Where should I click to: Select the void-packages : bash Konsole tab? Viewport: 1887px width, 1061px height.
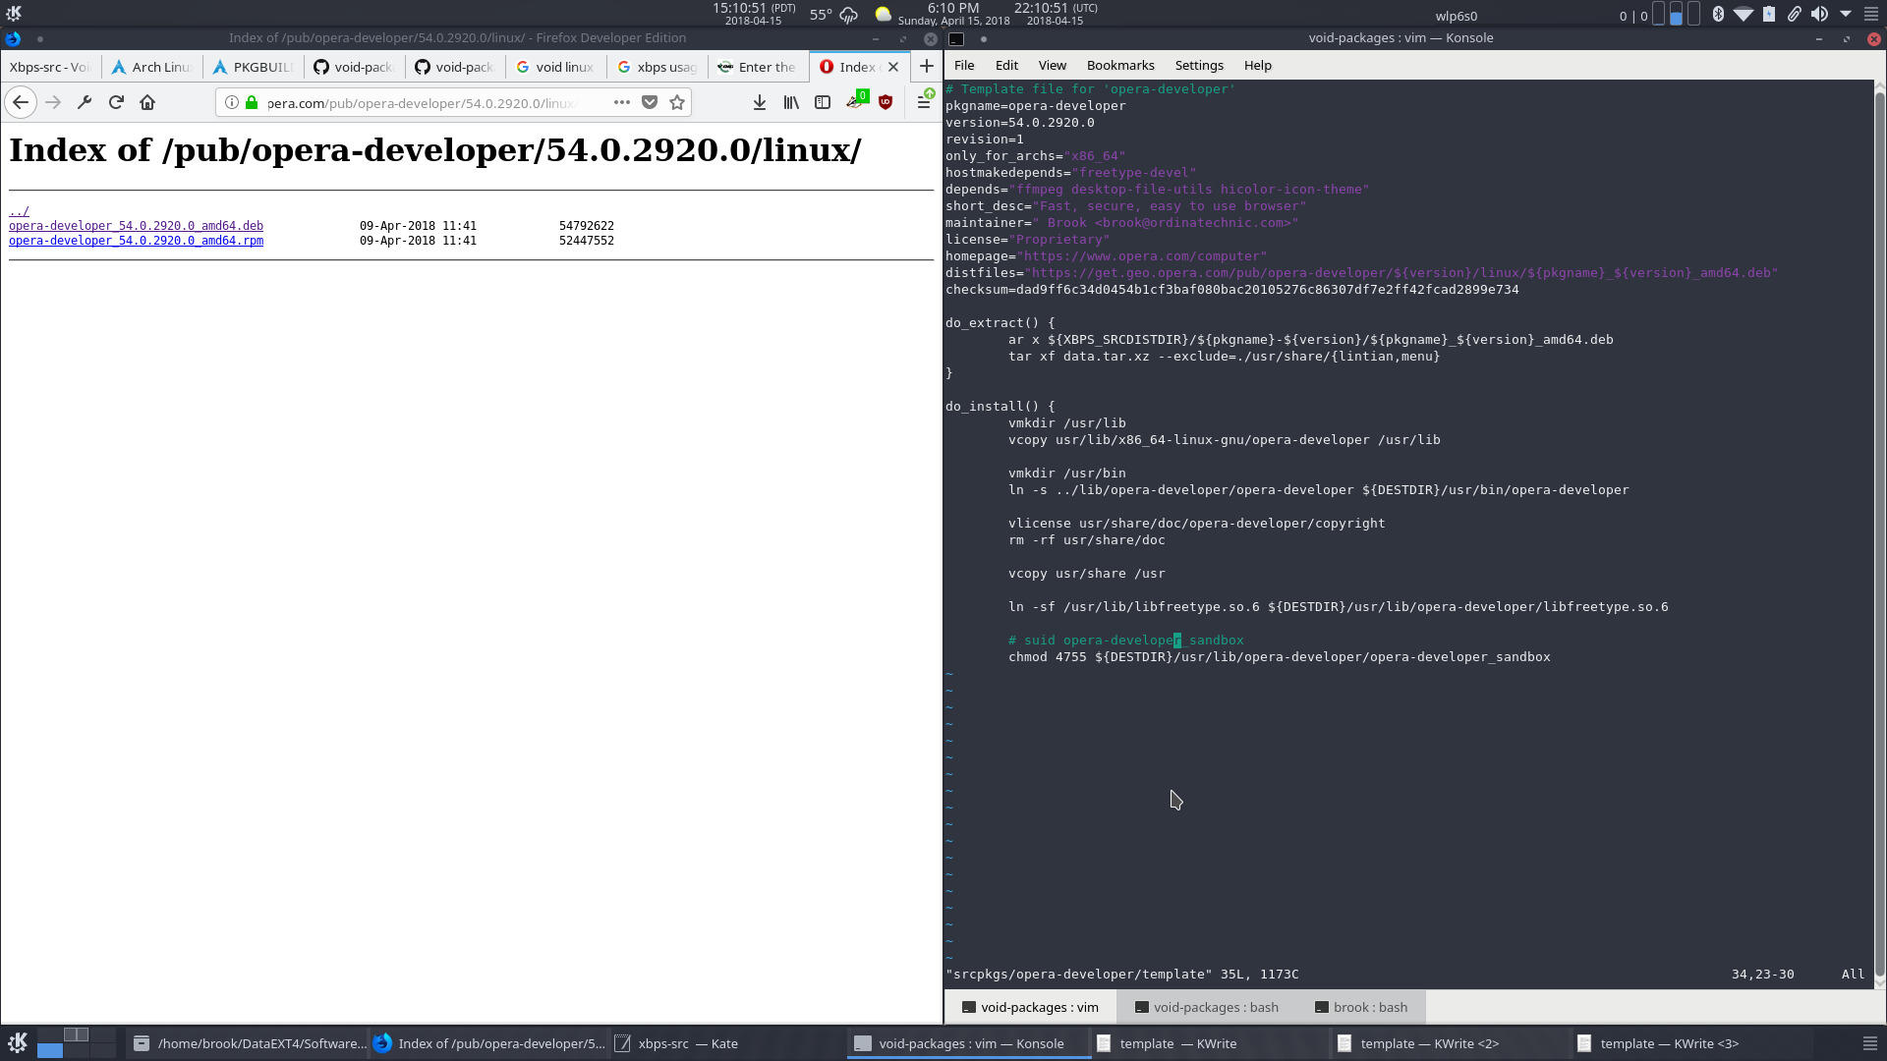[x=1206, y=1007]
